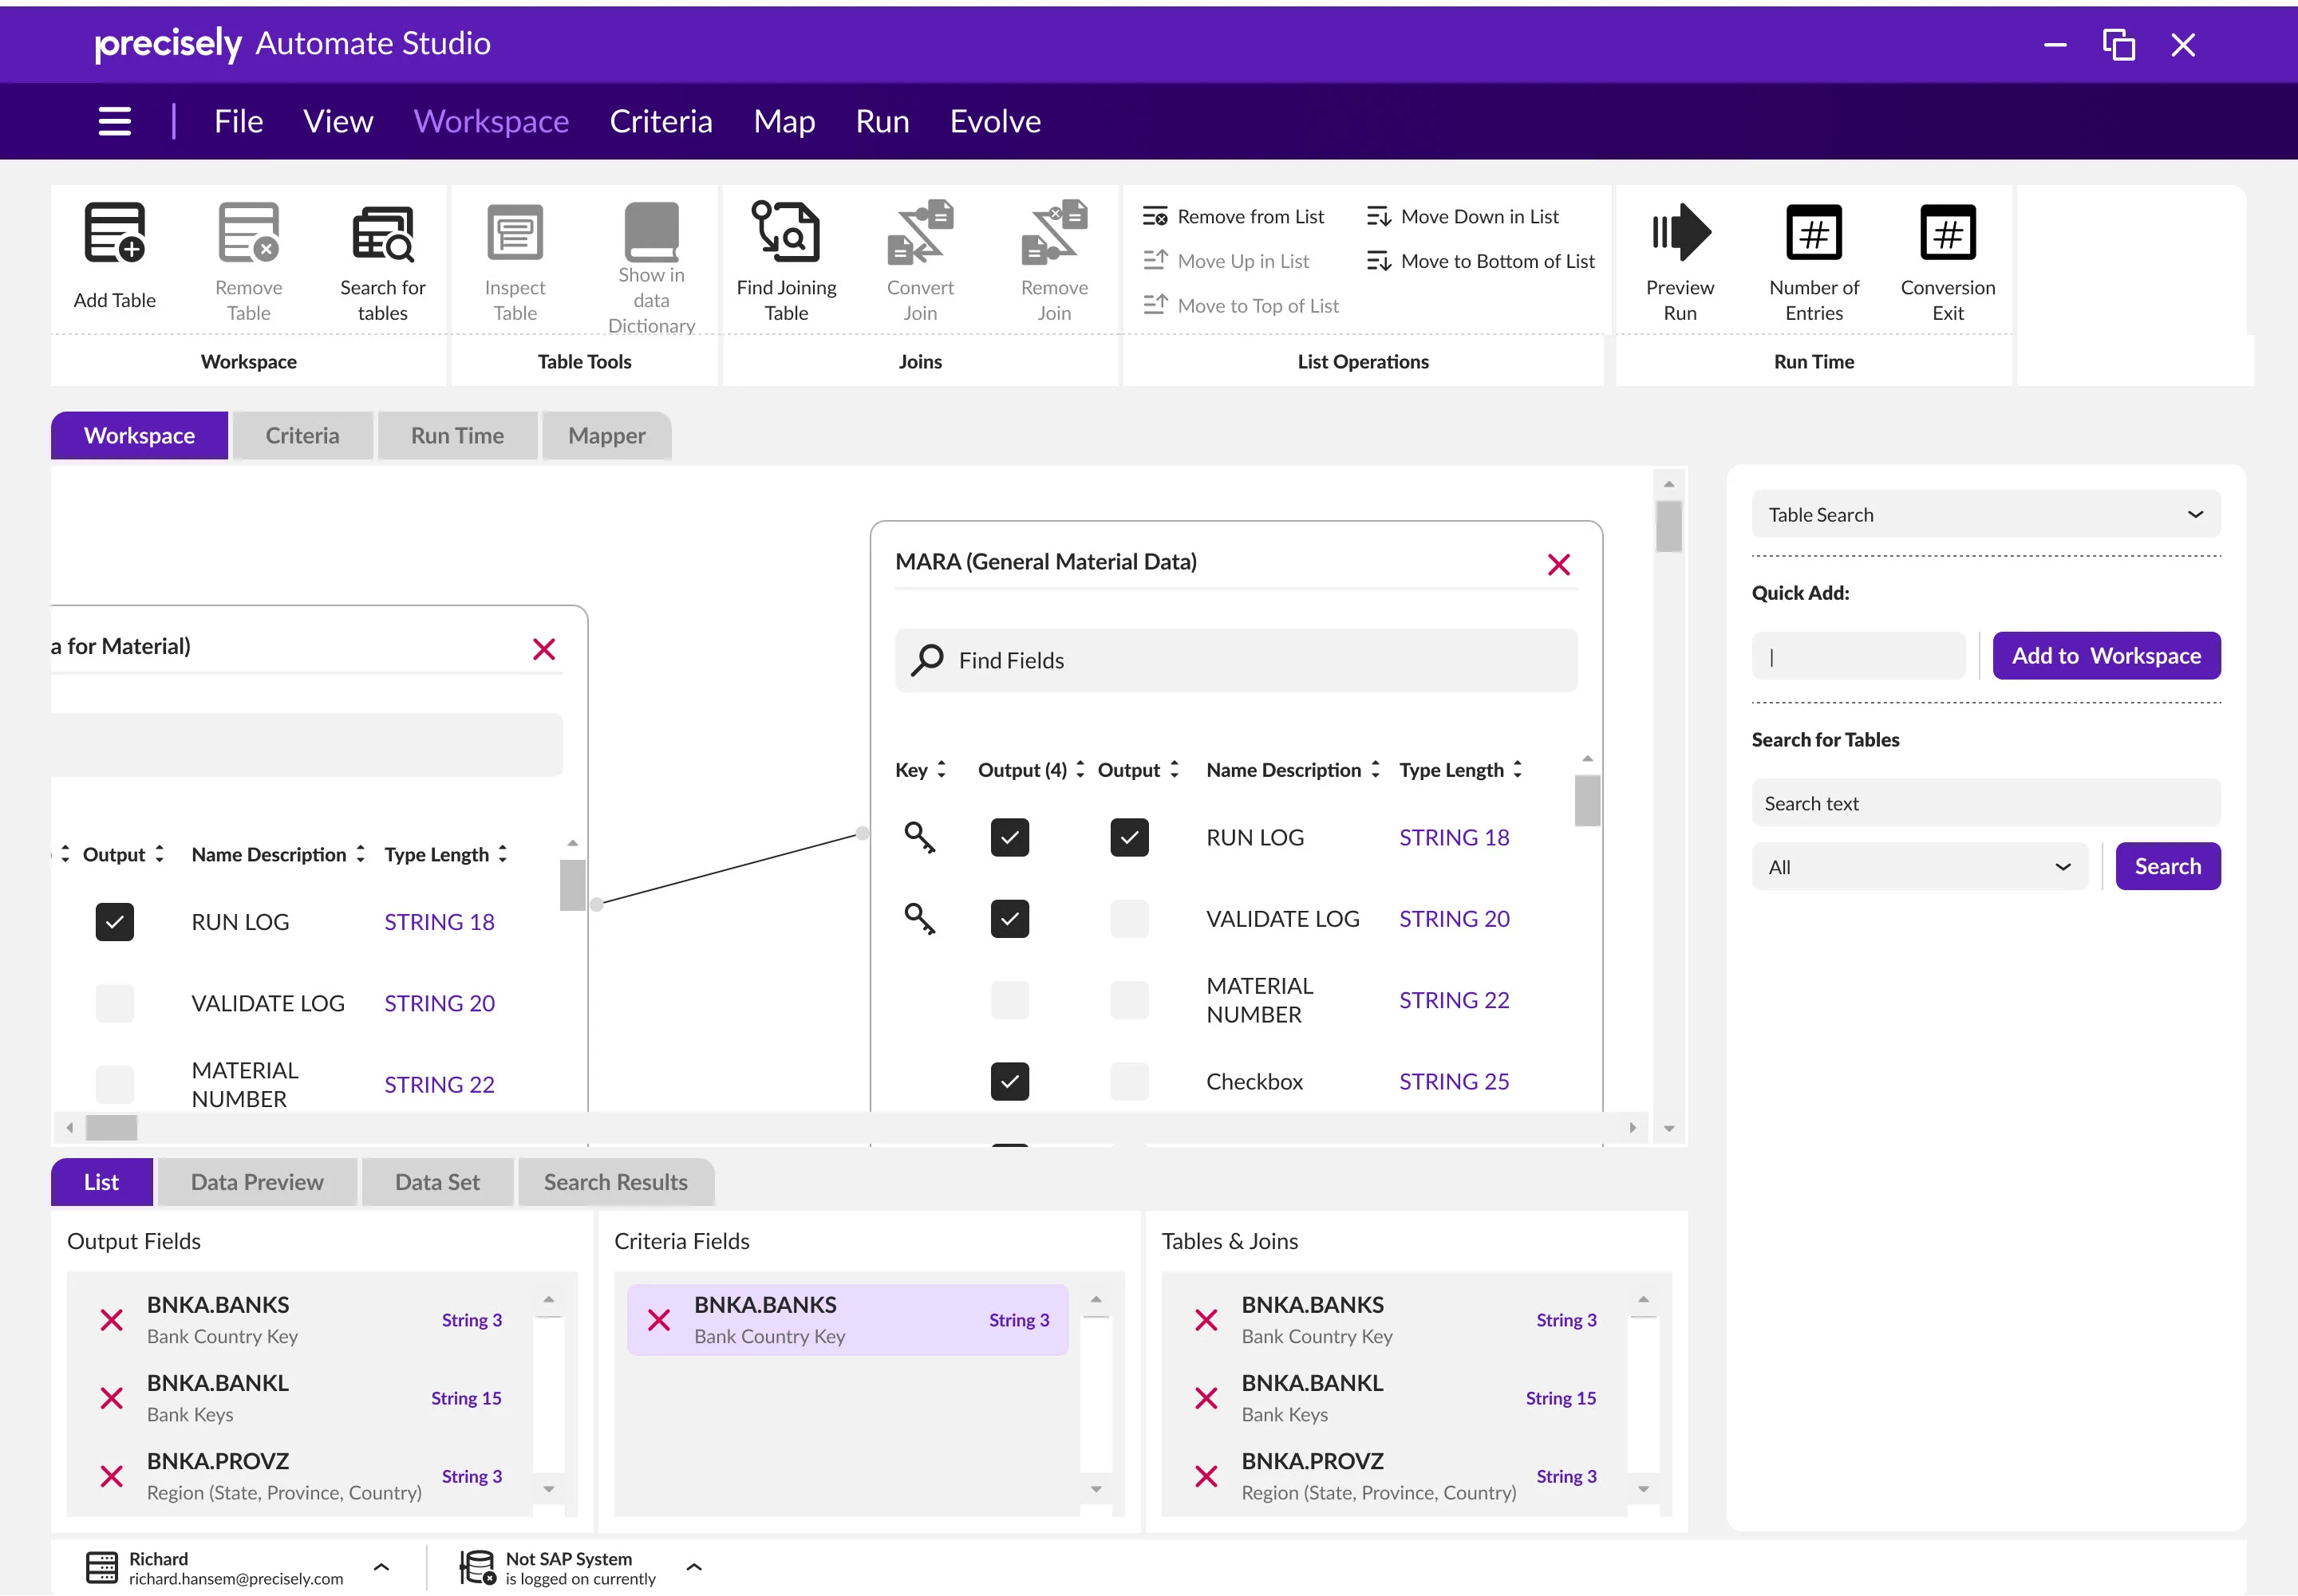Uncheck RUN LOG second Output checkbox in MARA
Viewport: 2298px width, 1596px height.
pos(1128,837)
